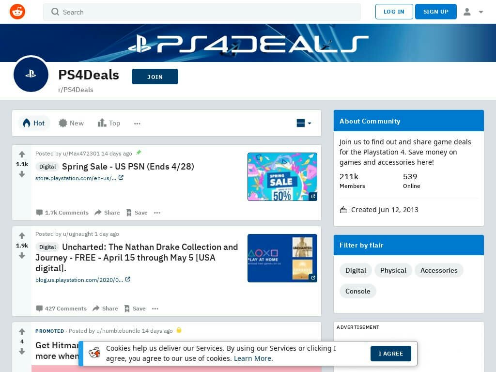Accept cookies with I AGREE
Viewport: 496px width, 372px height.
(x=391, y=354)
